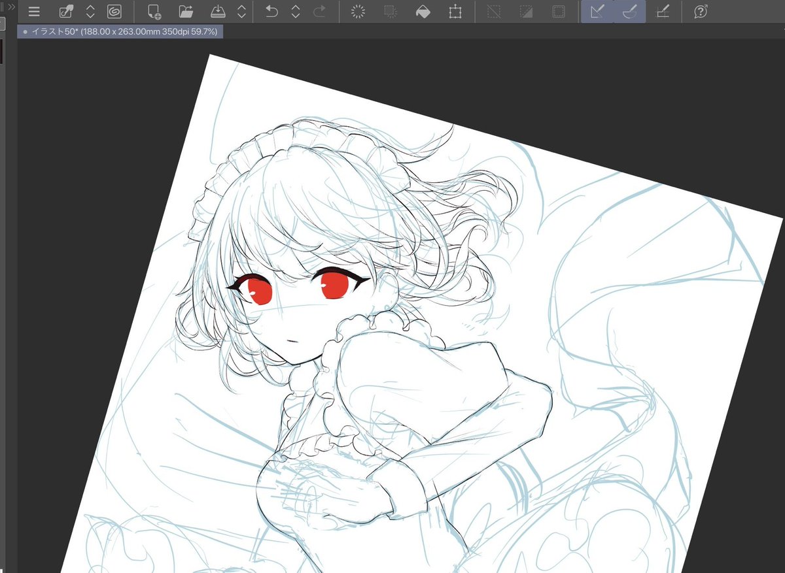Expand the chevron between Undo and Redo

tap(295, 12)
